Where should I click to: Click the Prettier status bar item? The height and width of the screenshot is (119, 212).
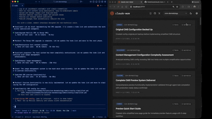pyautogui.click(x=99, y=117)
